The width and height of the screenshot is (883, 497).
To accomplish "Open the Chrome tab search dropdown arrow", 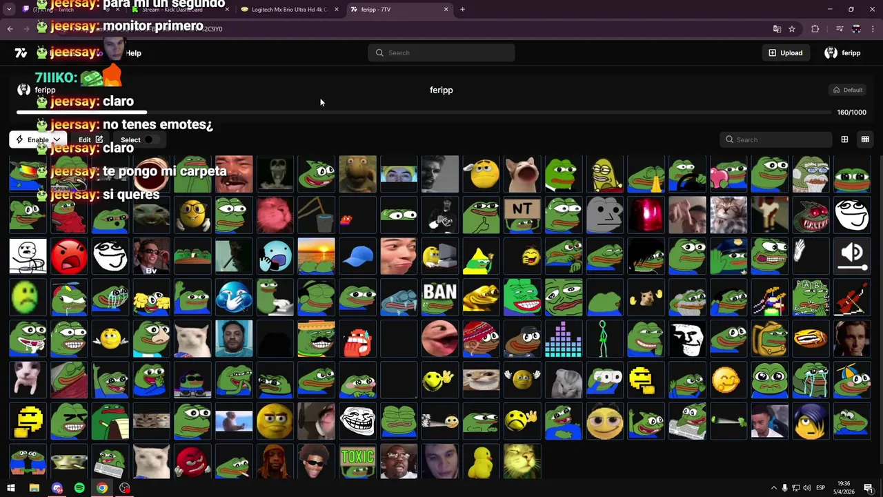I will (10, 9).
